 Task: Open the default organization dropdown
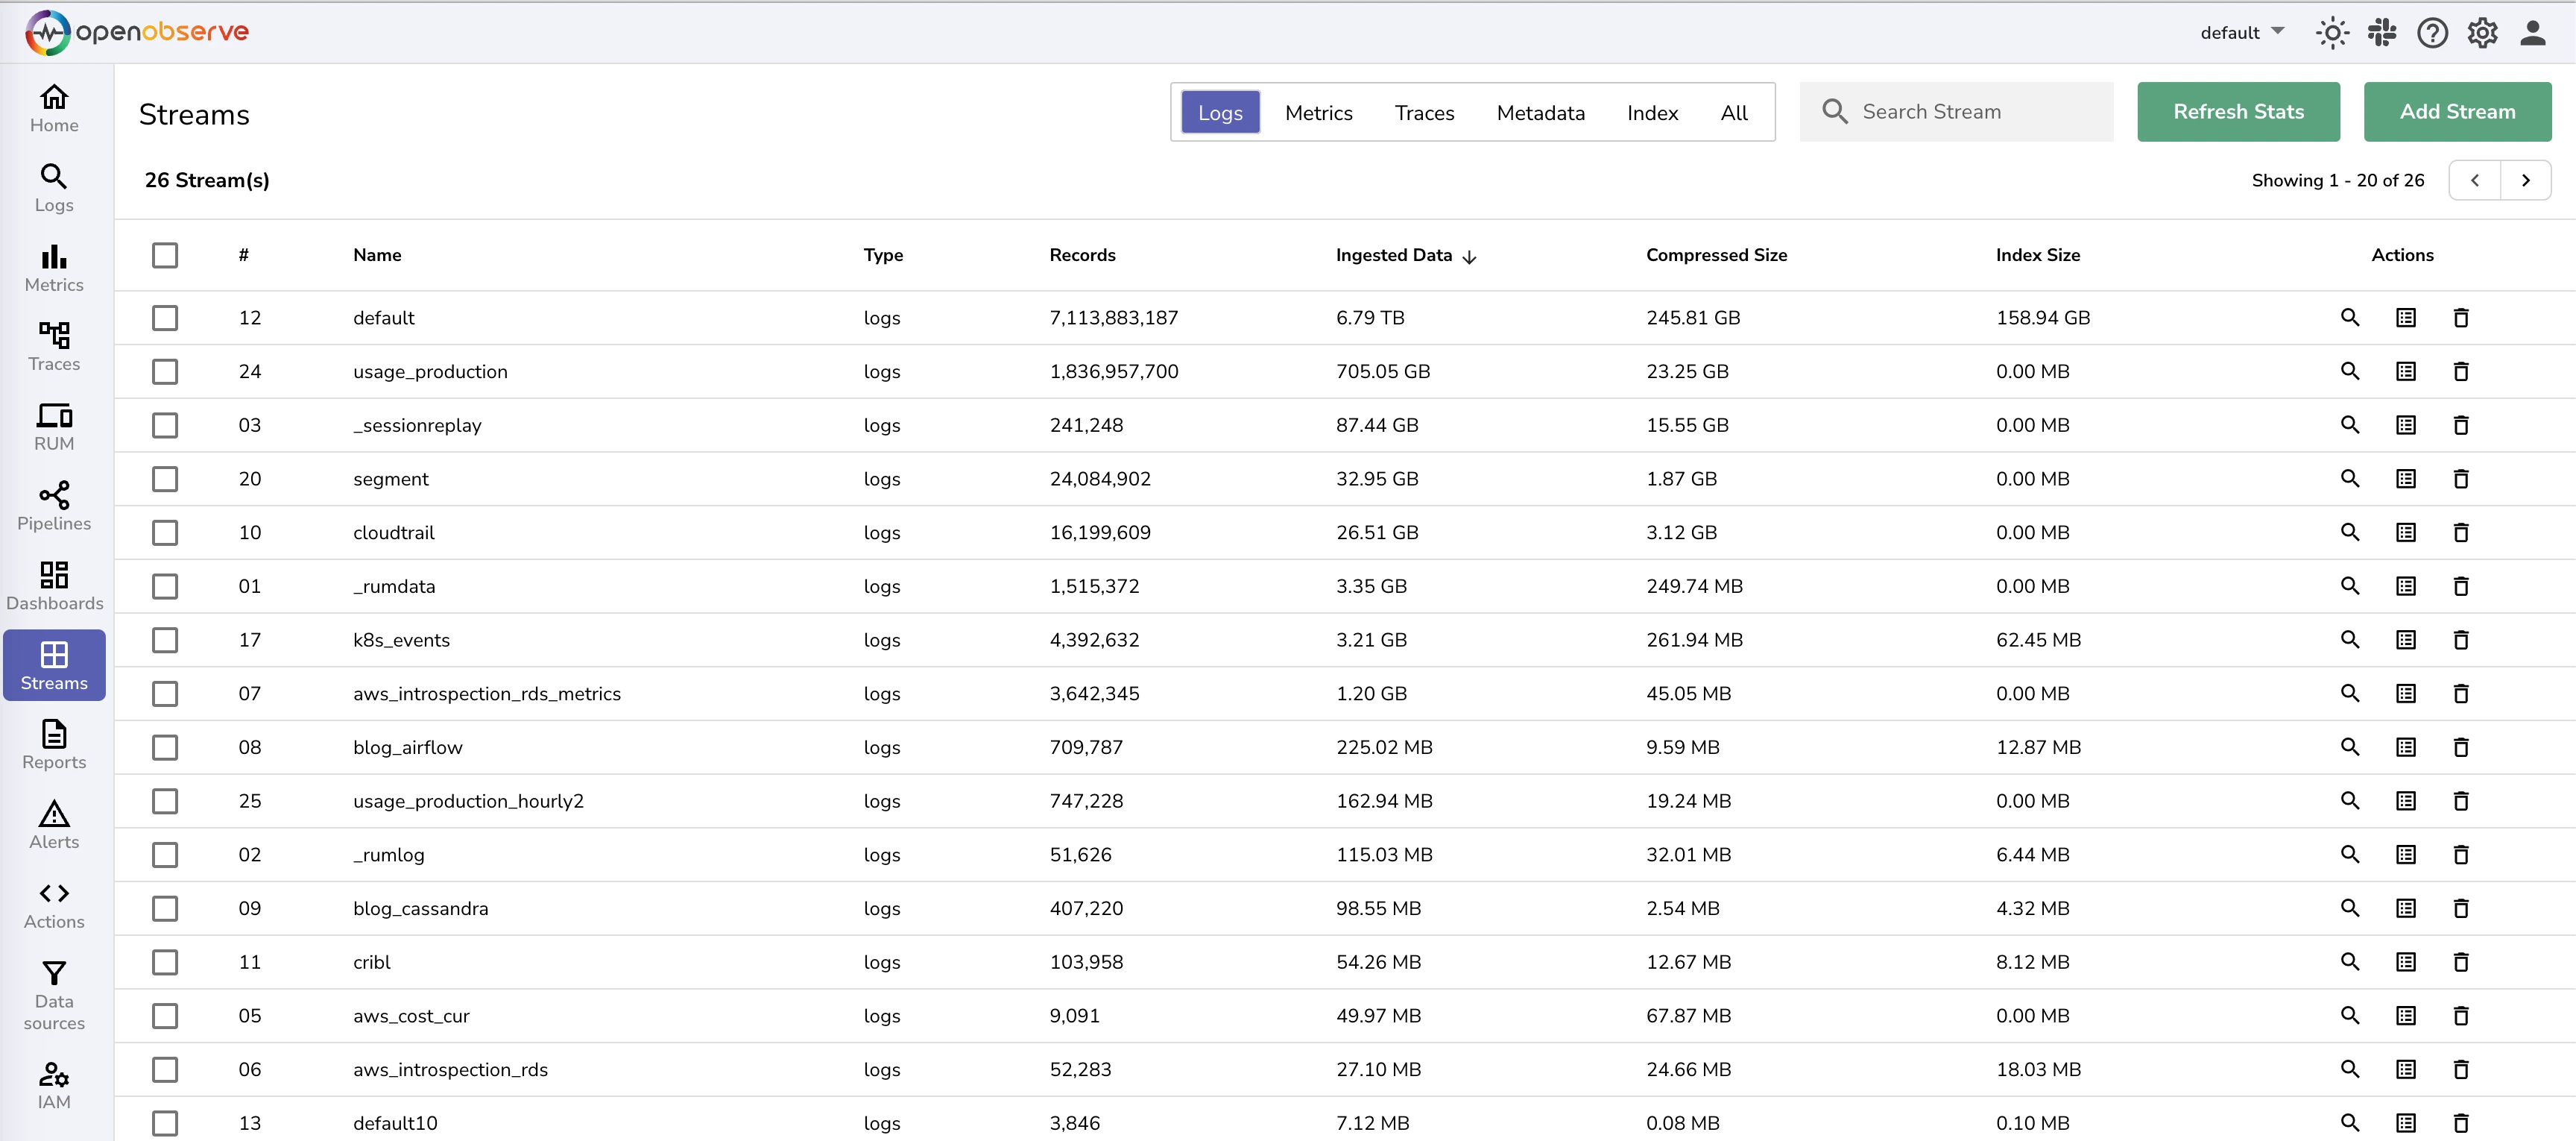[2241, 33]
